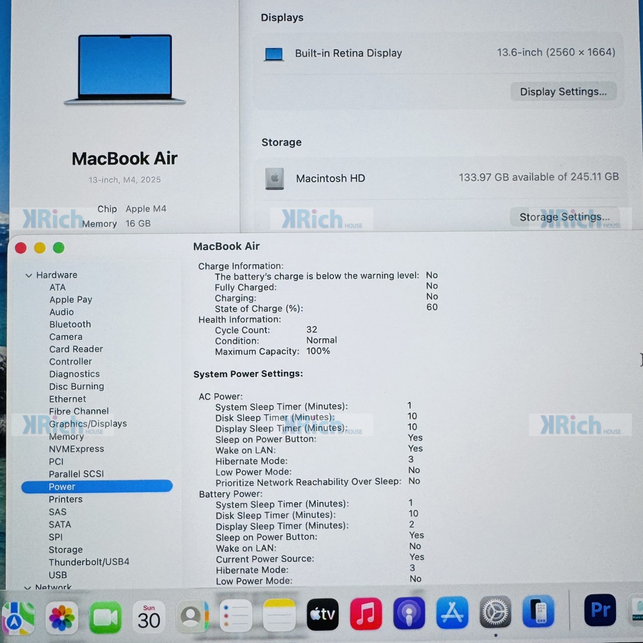Select Parallel SCSI in the sidebar
The image size is (643, 643).
click(x=76, y=474)
